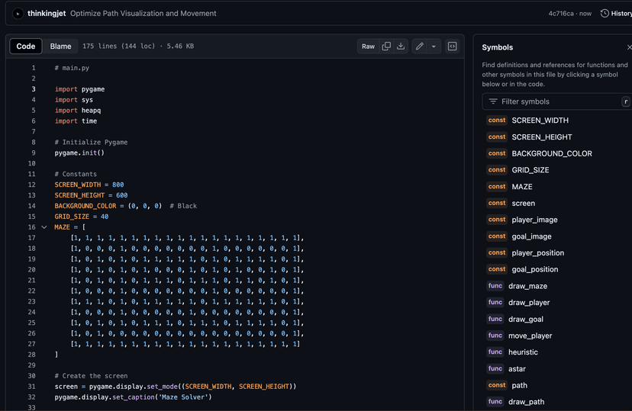Click the thinkingjet avatar icon

click(18, 13)
